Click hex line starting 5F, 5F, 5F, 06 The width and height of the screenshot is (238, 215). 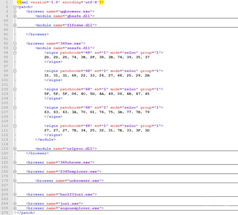pos(97,94)
